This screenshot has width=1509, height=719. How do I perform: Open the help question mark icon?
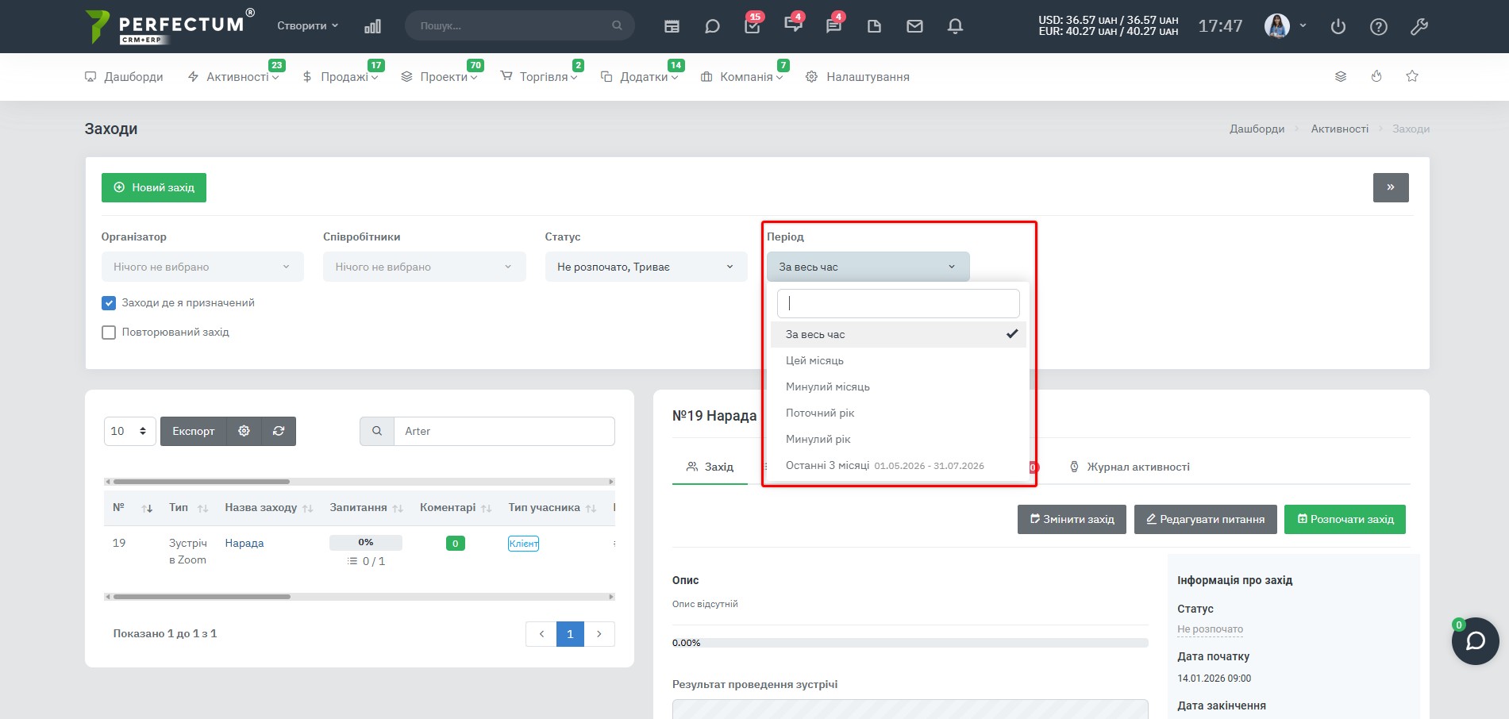click(1379, 26)
